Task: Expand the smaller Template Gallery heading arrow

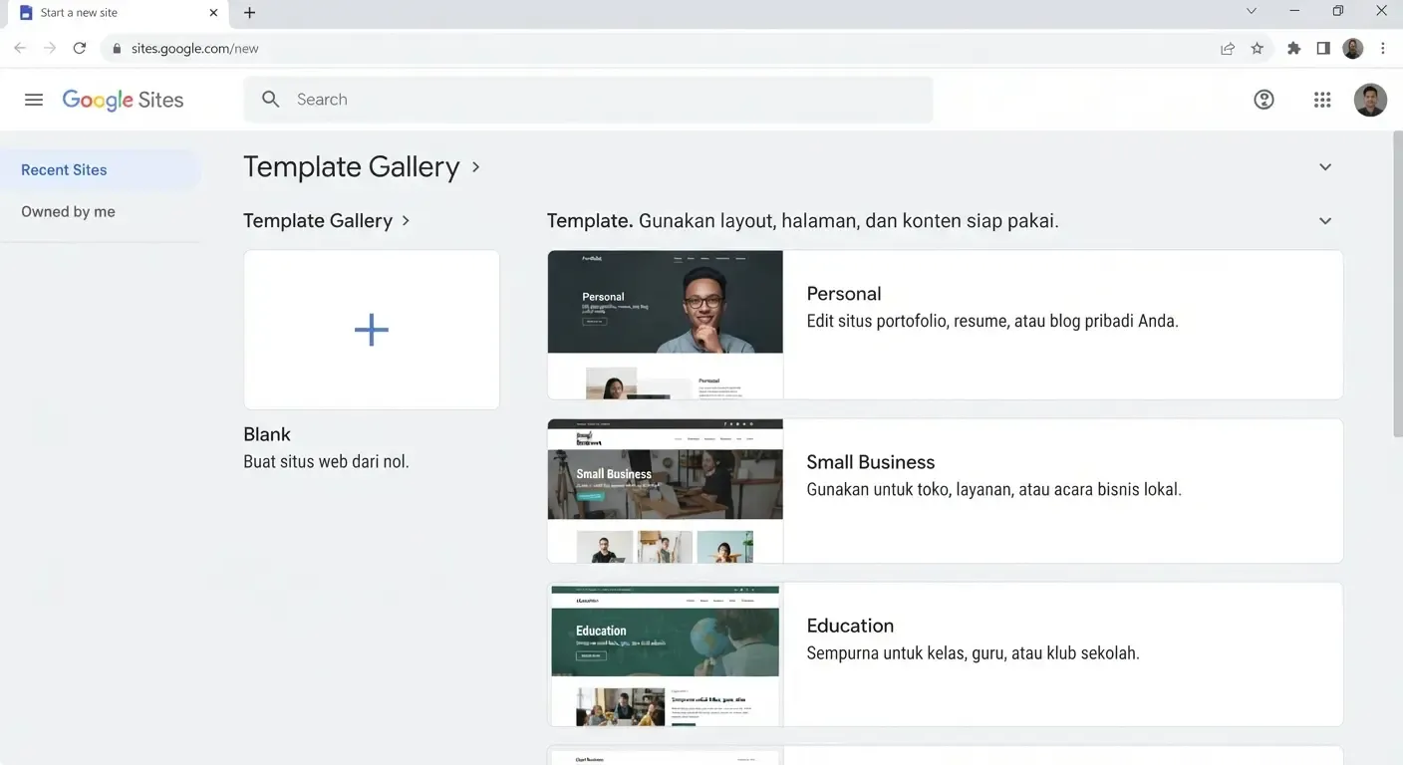Action: 406,221
